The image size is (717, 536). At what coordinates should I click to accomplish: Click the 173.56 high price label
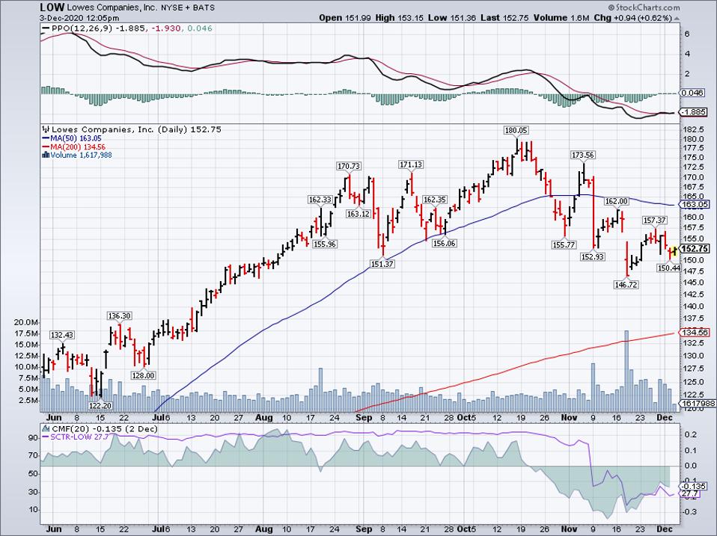tap(583, 155)
